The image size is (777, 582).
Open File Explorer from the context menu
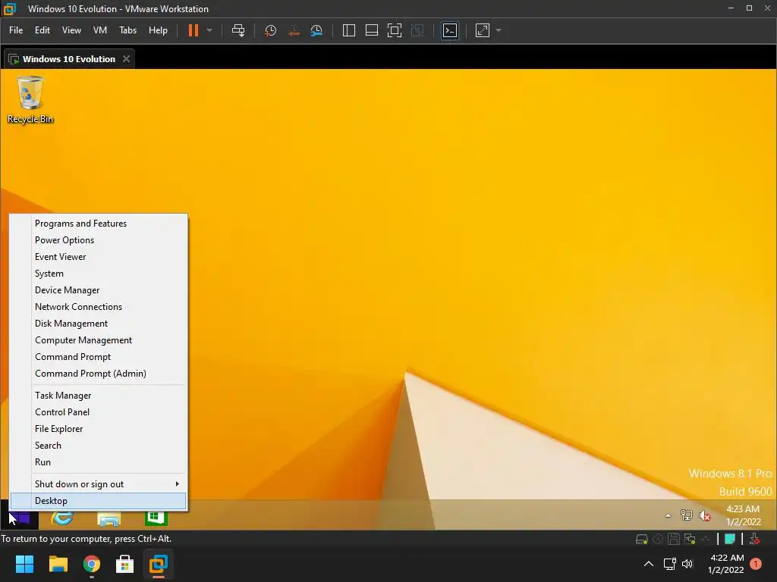tap(98, 429)
